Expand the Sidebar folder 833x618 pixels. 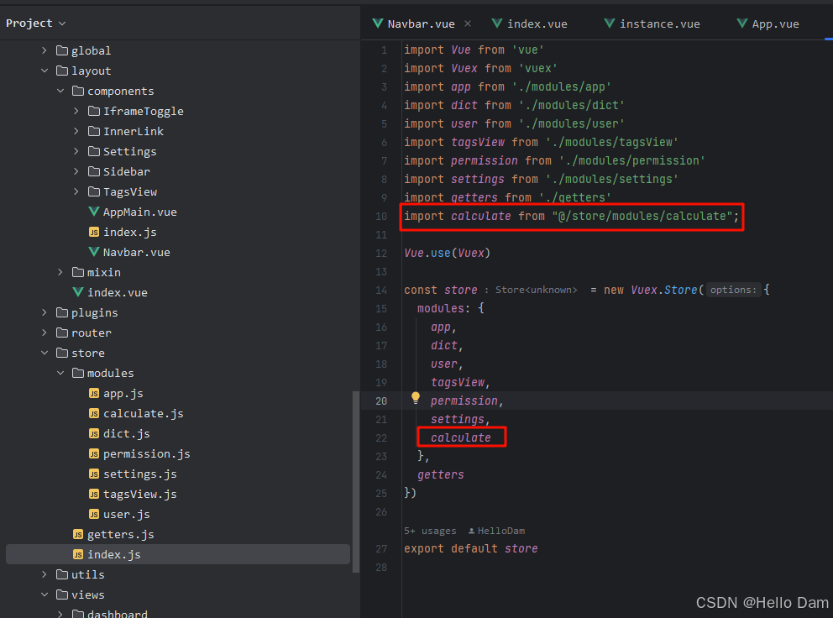[76, 171]
